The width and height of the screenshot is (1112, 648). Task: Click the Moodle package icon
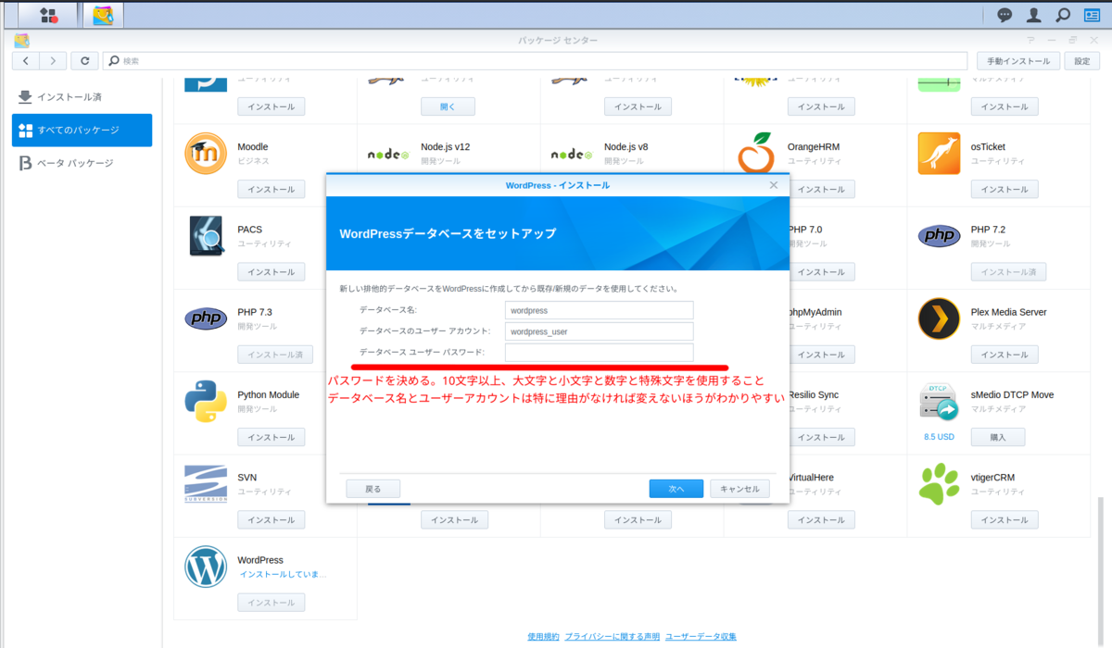pyautogui.click(x=206, y=154)
